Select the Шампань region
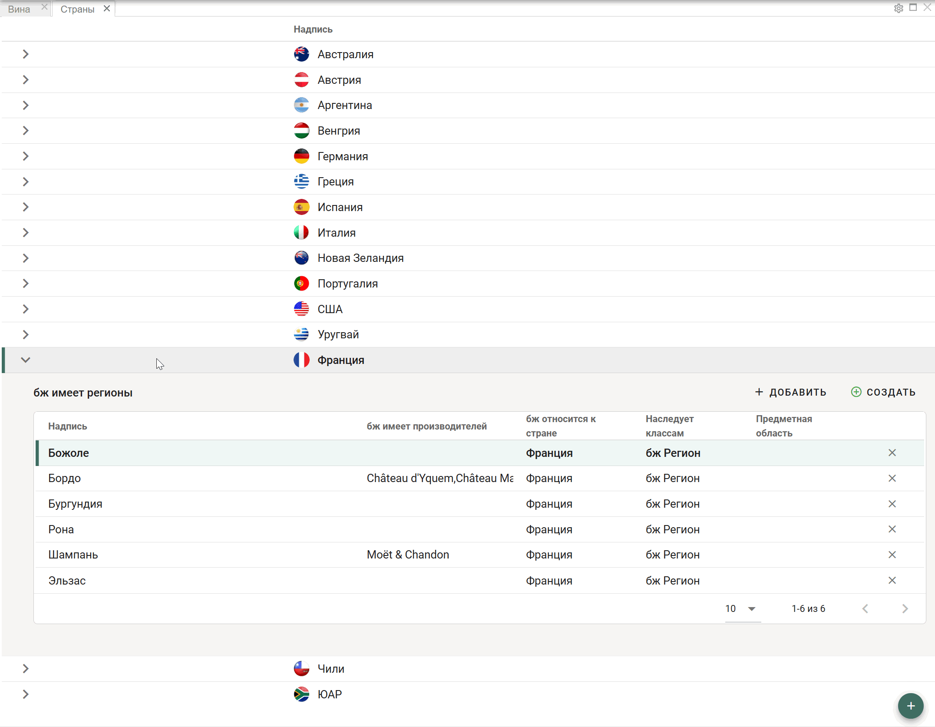 pos(73,555)
